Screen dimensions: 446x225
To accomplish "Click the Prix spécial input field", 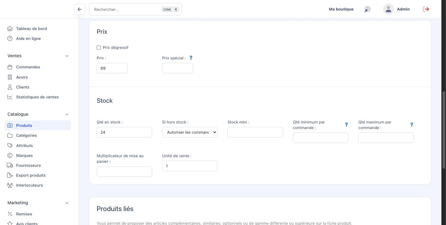I will 177,68.
